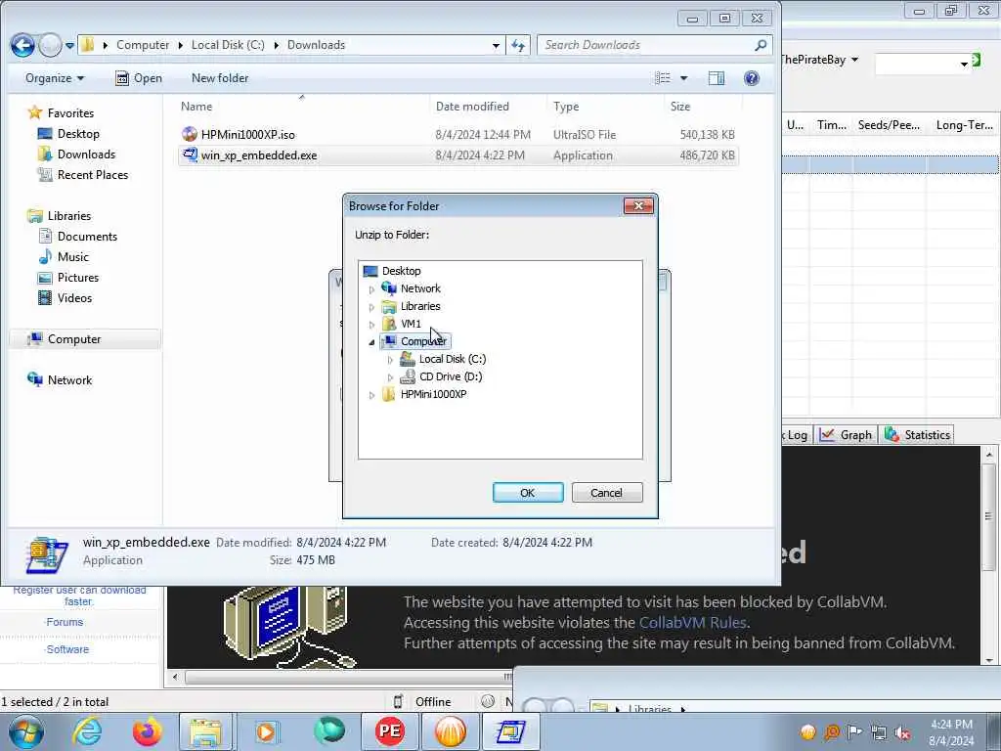Open the Organize menu
1001x751 pixels.
[x=55, y=78]
